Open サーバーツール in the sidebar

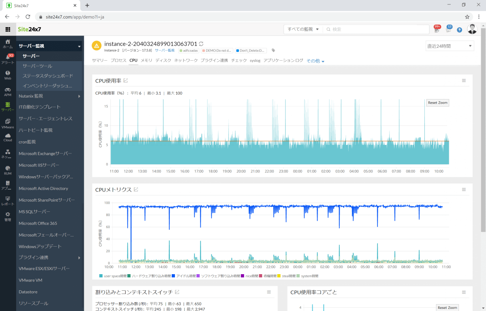tap(37, 66)
